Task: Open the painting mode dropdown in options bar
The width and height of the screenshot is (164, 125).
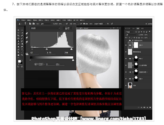Action: point(46,24)
